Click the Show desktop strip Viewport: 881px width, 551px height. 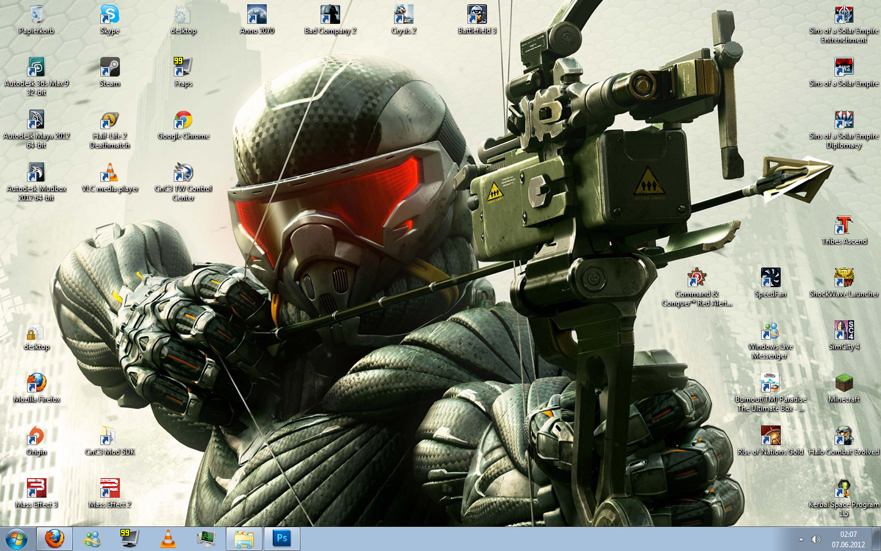(876, 539)
